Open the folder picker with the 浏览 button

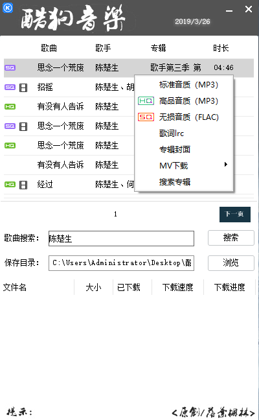231,262
